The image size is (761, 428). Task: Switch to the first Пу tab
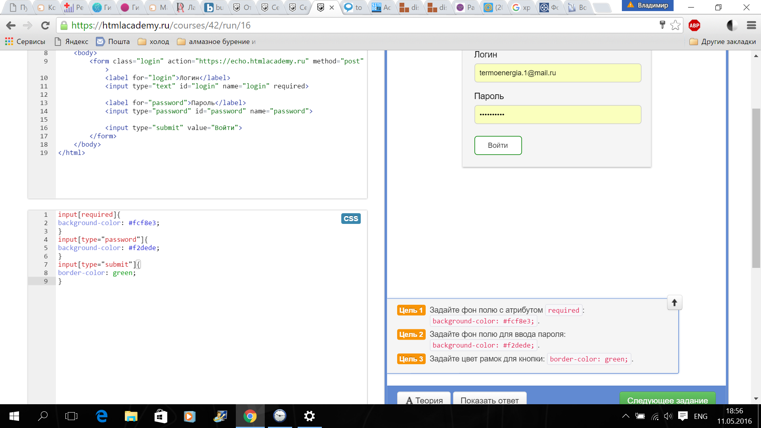click(19, 8)
